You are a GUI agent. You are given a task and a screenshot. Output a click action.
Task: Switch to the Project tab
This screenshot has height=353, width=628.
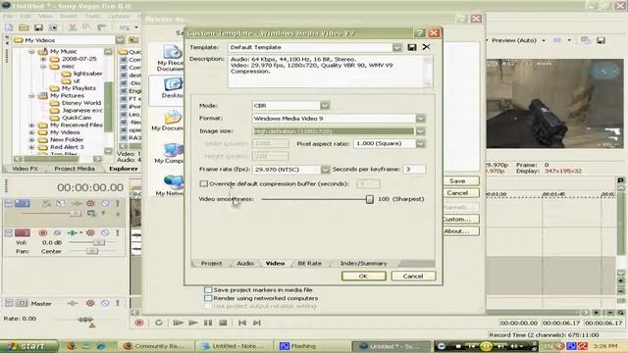[212, 263]
